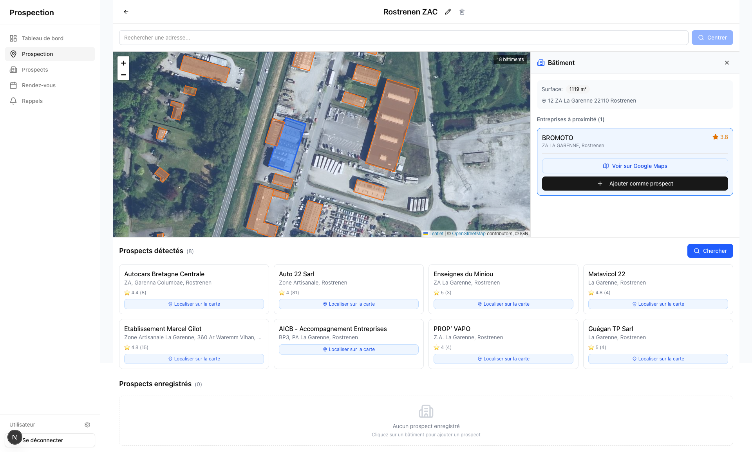Click the address search field

(x=403, y=38)
